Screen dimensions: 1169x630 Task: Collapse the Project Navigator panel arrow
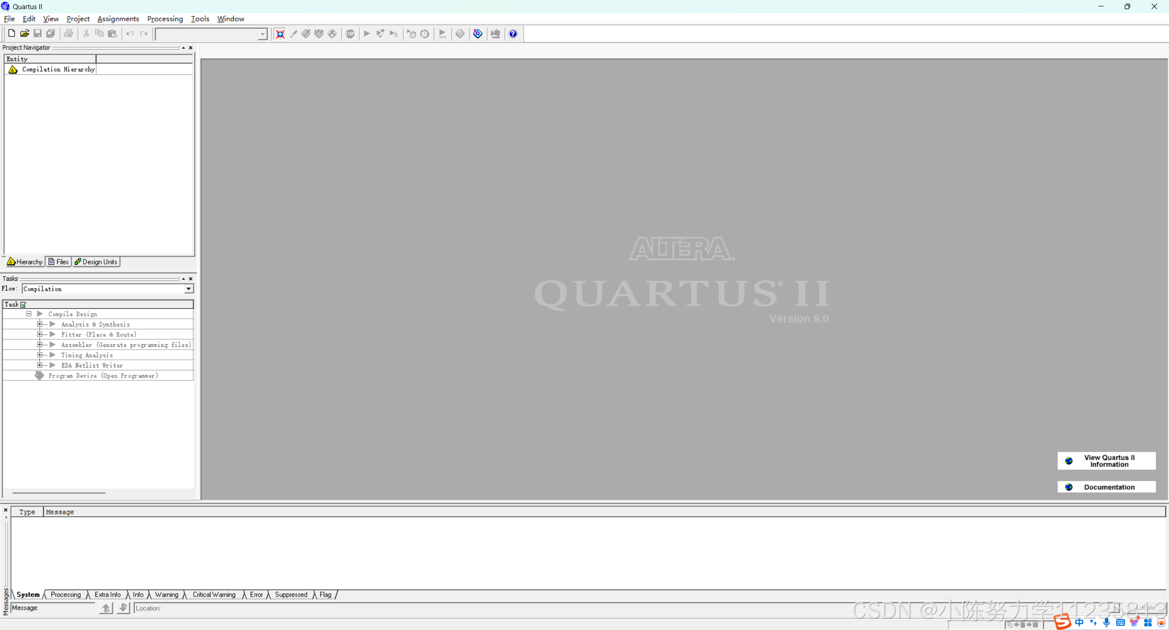183,47
